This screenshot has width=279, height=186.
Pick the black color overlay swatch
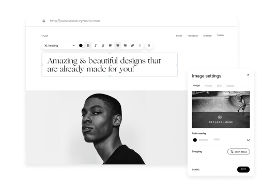[x=195, y=140]
